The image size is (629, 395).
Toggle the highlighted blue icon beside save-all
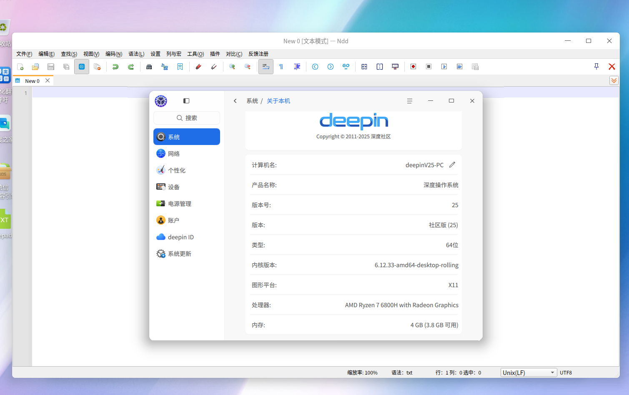click(82, 67)
